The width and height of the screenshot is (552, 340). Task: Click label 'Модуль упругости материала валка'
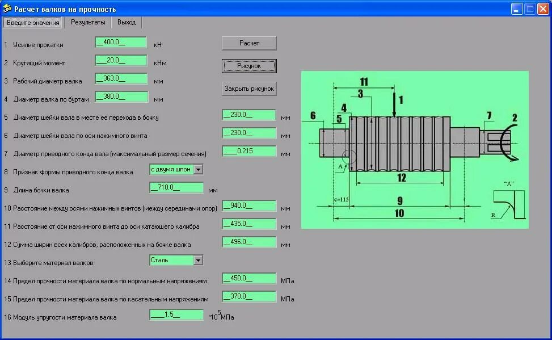[65, 317]
